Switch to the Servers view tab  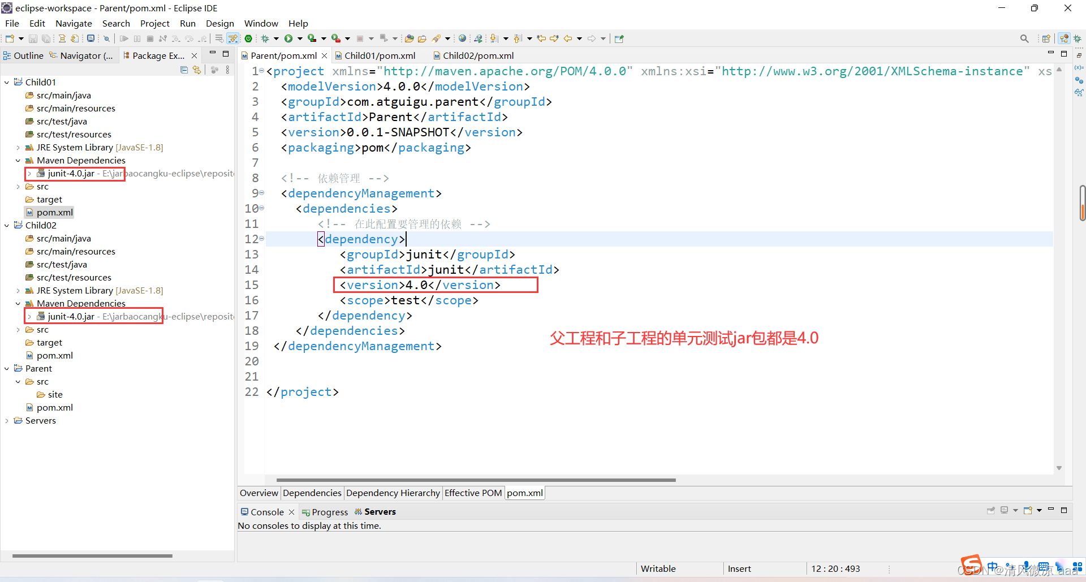pos(375,512)
